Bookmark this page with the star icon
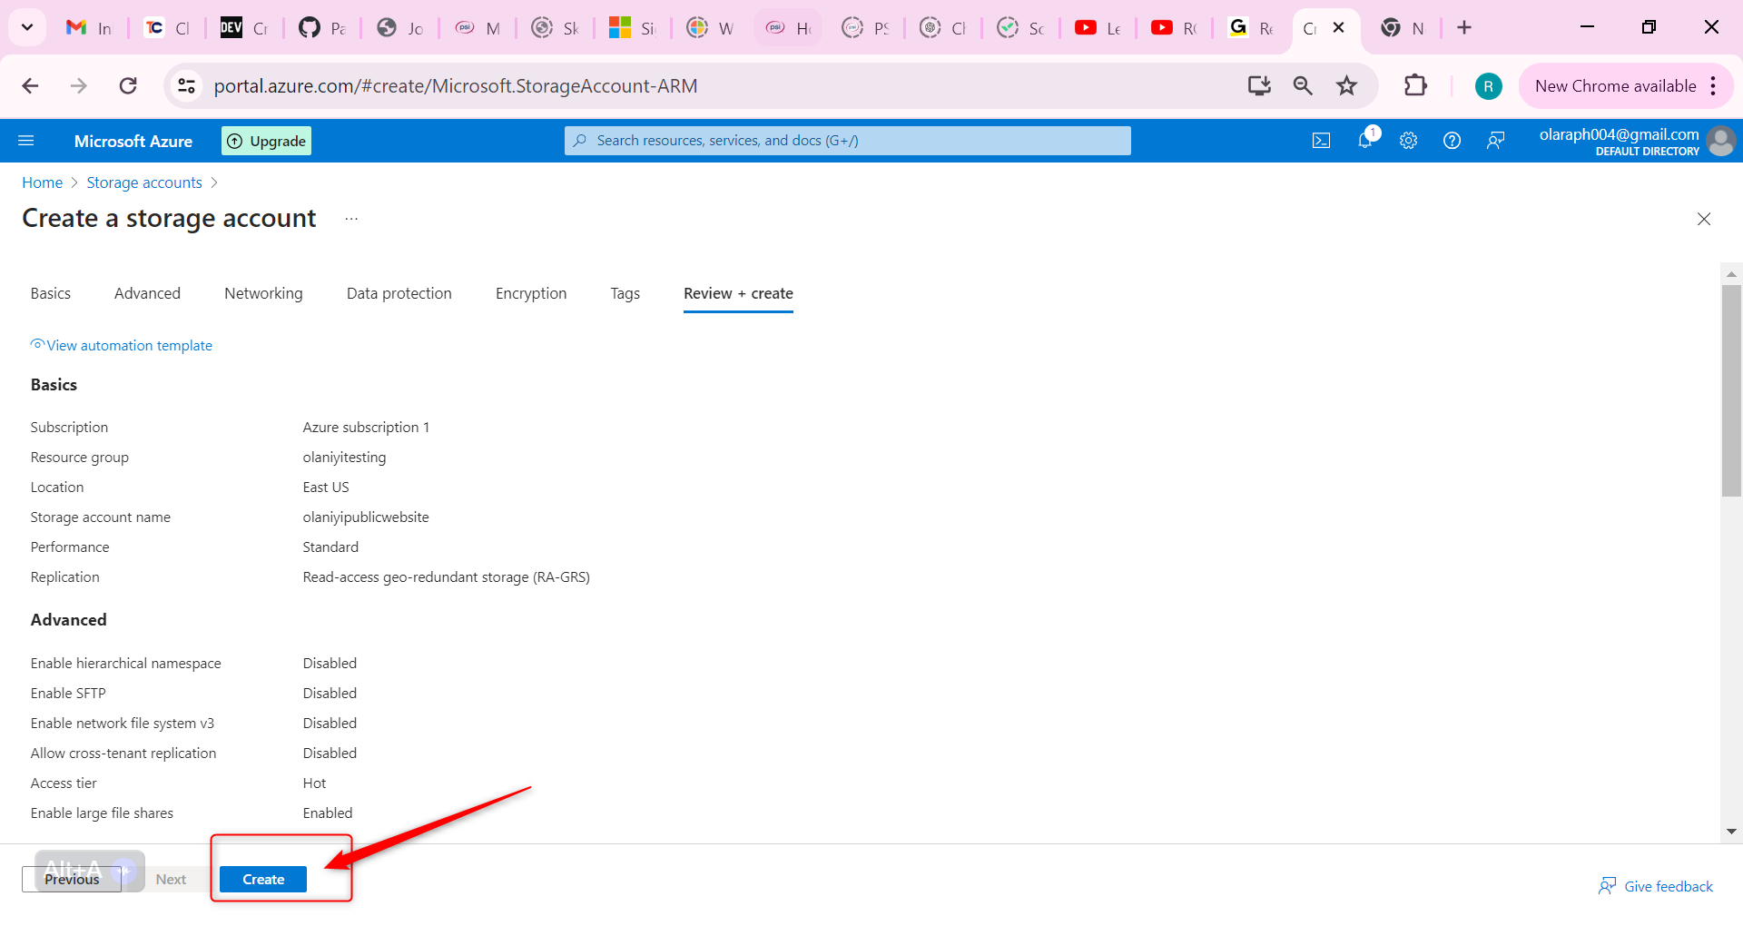 pos(1346,86)
